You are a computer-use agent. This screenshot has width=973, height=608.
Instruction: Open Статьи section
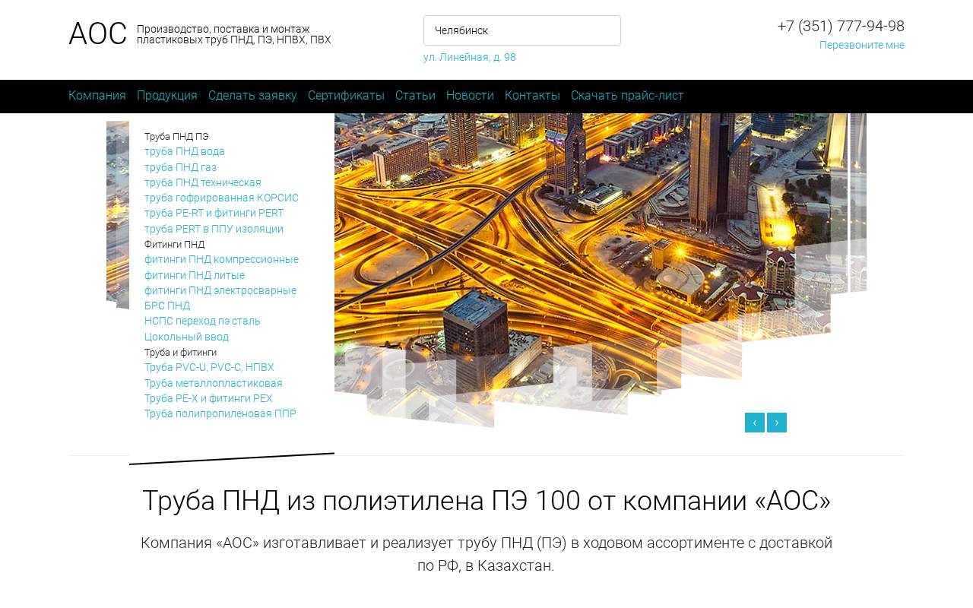[x=415, y=96]
